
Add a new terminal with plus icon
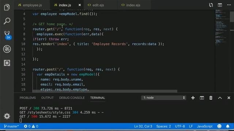193,98
